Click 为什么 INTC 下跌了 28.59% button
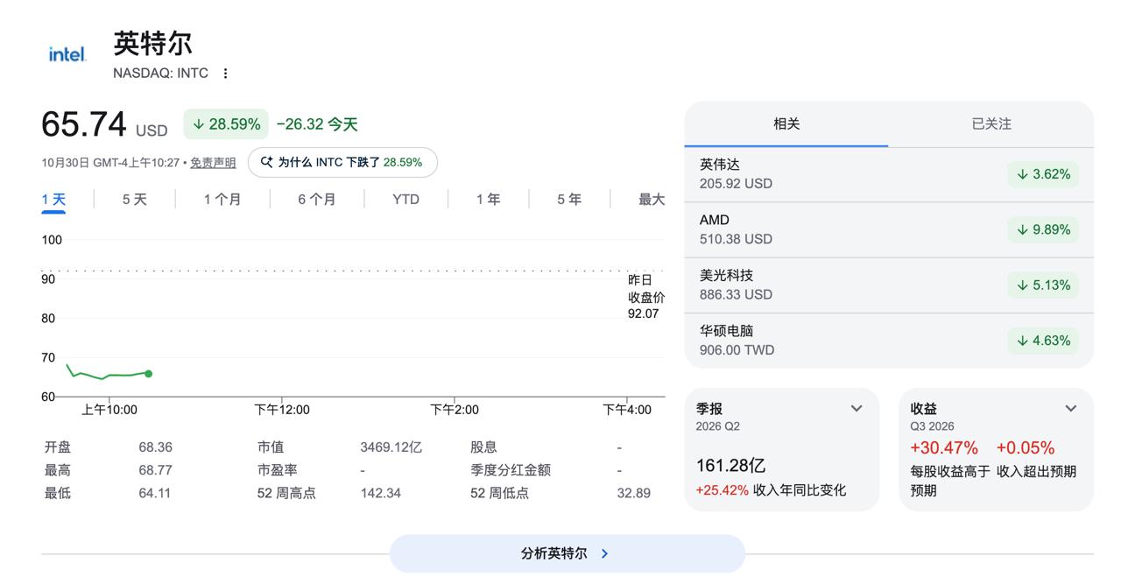 pos(342,162)
